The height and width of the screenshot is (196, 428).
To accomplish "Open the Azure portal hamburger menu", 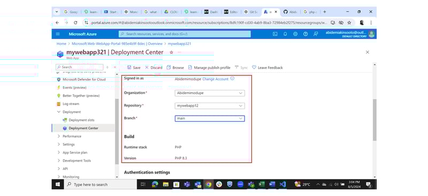I will point(58,34).
